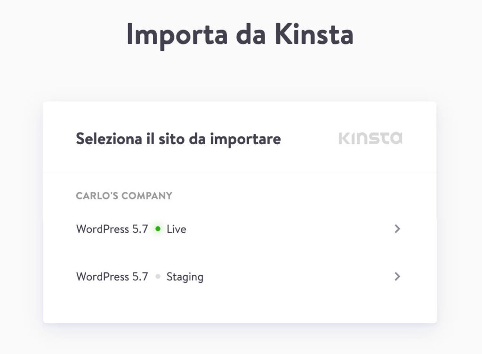Click the word "Seleziona" in the card heading
The image size is (482, 354).
click(109, 139)
